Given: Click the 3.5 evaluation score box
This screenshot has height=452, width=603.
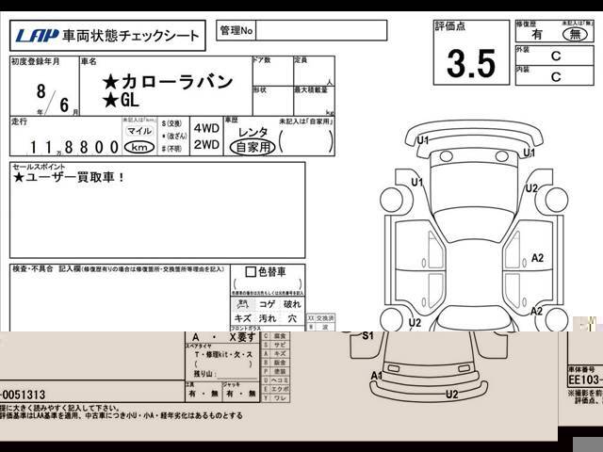Looking at the screenshot, I should 470,63.
